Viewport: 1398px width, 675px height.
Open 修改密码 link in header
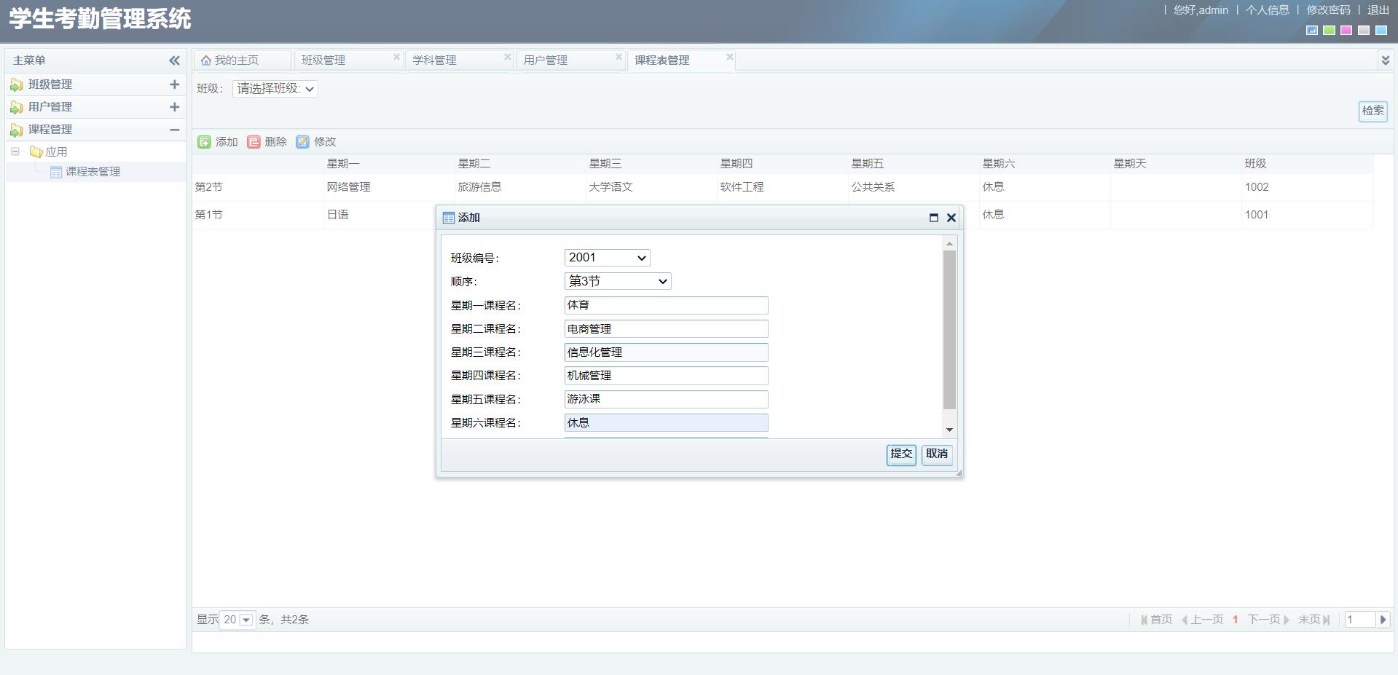coord(1329,10)
